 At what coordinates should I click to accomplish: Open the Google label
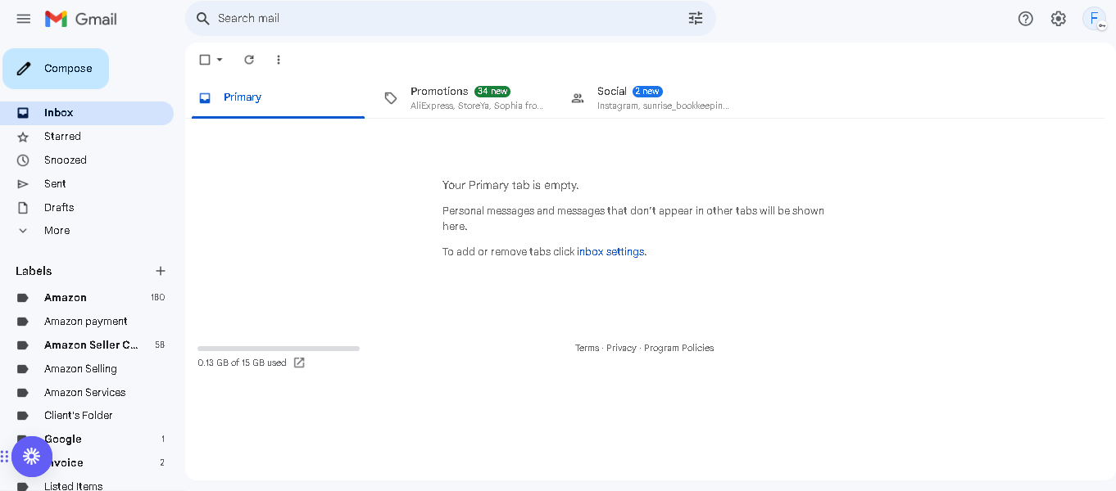click(x=87, y=439)
